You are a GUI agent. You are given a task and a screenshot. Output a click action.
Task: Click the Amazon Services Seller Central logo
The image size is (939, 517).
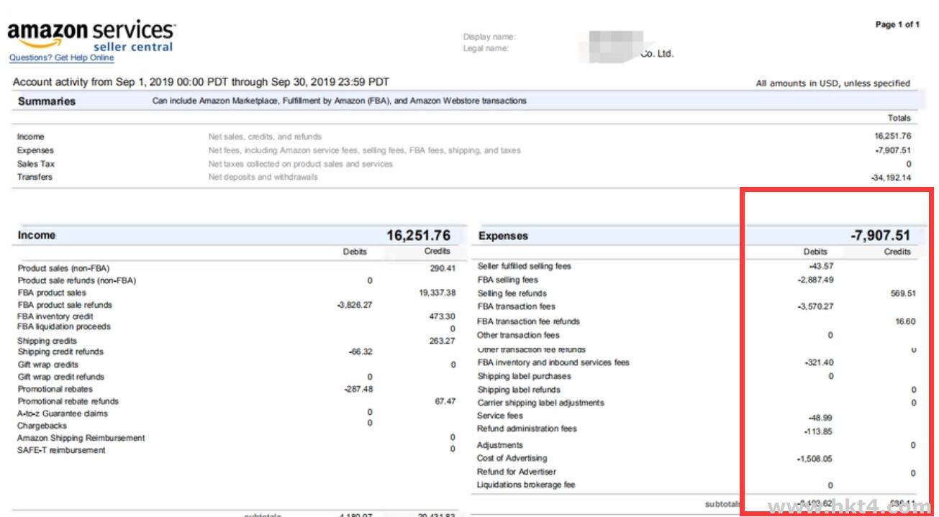[91, 36]
